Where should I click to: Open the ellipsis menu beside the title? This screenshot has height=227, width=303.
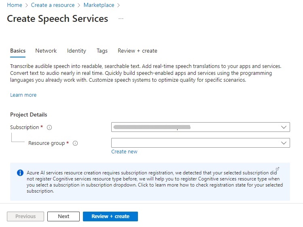[121, 19]
